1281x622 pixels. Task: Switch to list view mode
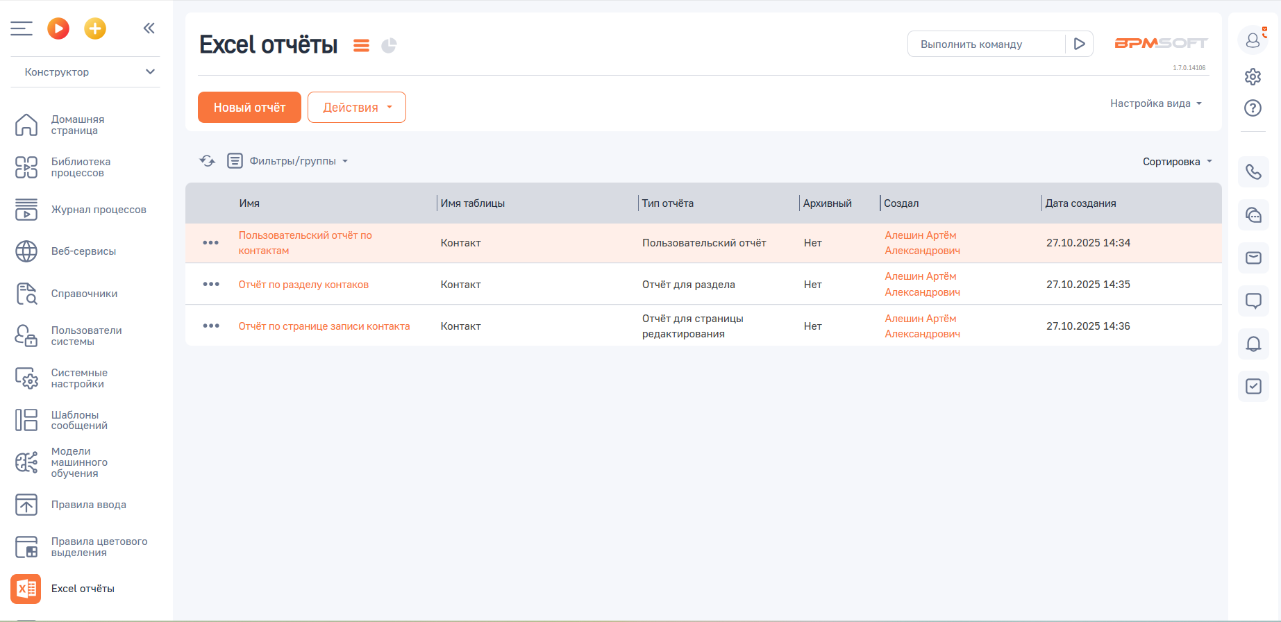(x=361, y=46)
